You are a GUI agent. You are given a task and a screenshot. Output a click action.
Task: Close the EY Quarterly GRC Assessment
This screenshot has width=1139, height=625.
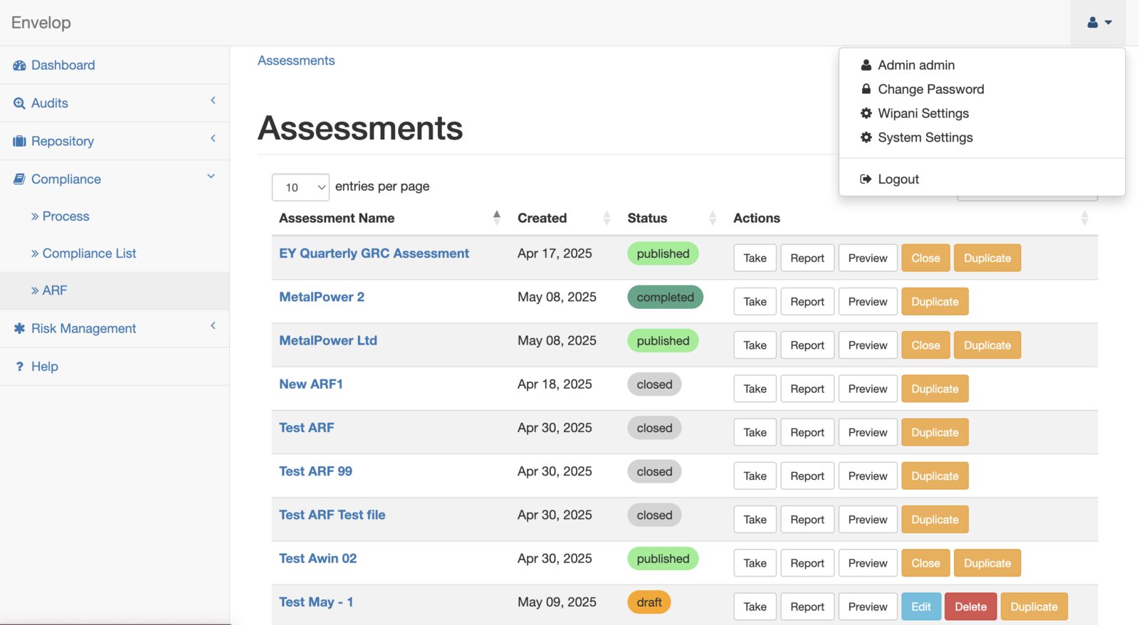coord(925,258)
